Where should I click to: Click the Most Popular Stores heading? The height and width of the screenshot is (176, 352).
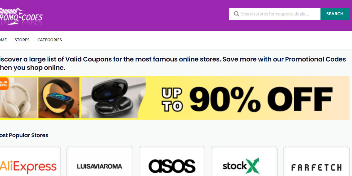(24, 135)
